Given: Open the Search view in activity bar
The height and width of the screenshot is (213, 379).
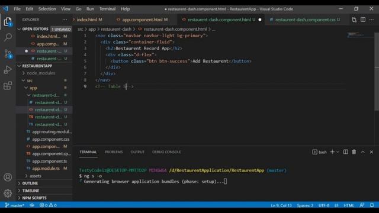Looking at the screenshot, I should (x=8, y=37).
